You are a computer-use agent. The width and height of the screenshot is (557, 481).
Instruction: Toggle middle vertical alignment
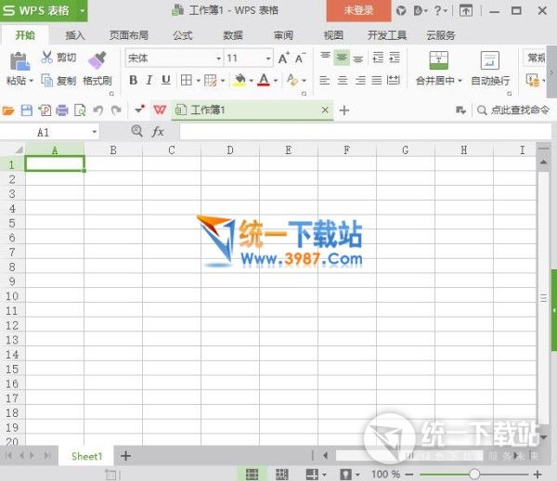[x=342, y=58]
